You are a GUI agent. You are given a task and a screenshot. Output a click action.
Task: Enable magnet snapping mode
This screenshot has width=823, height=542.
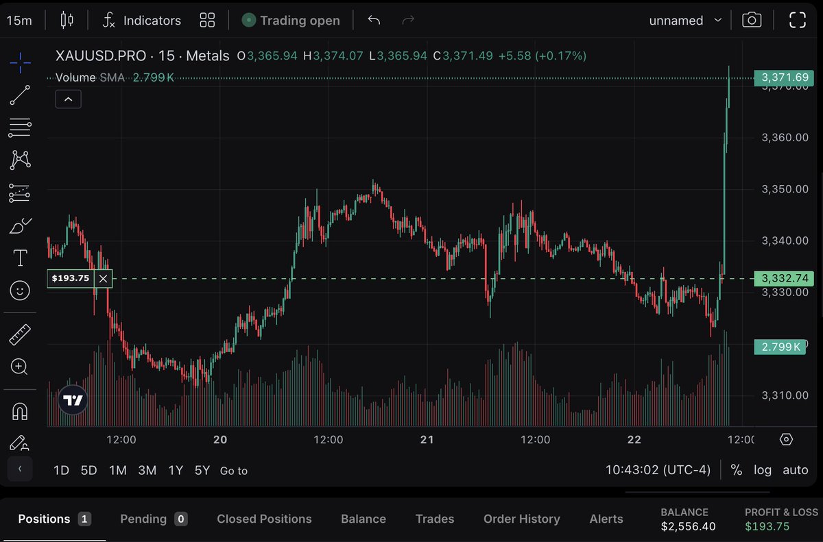click(19, 410)
